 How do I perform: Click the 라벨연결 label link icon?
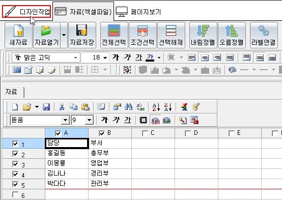pos(264,35)
